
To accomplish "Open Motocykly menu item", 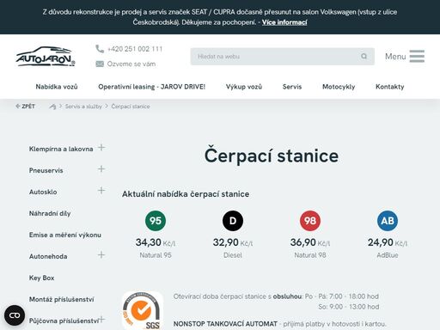I will pyautogui.click(x=339, y=87).
